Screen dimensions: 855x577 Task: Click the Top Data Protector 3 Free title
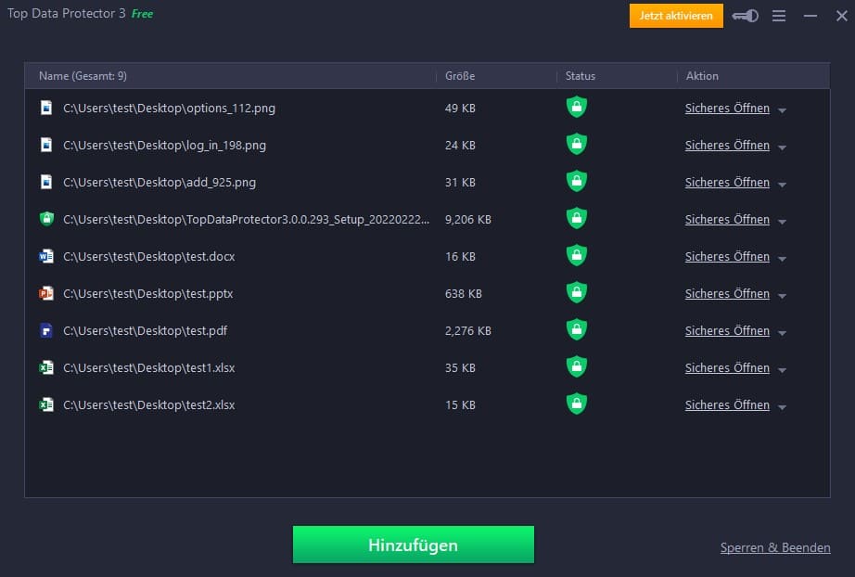[80, 14]
